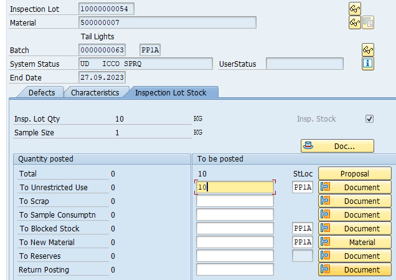Click the glasses icon beside Material field
396x280 pixels.
tap(354, 22)
